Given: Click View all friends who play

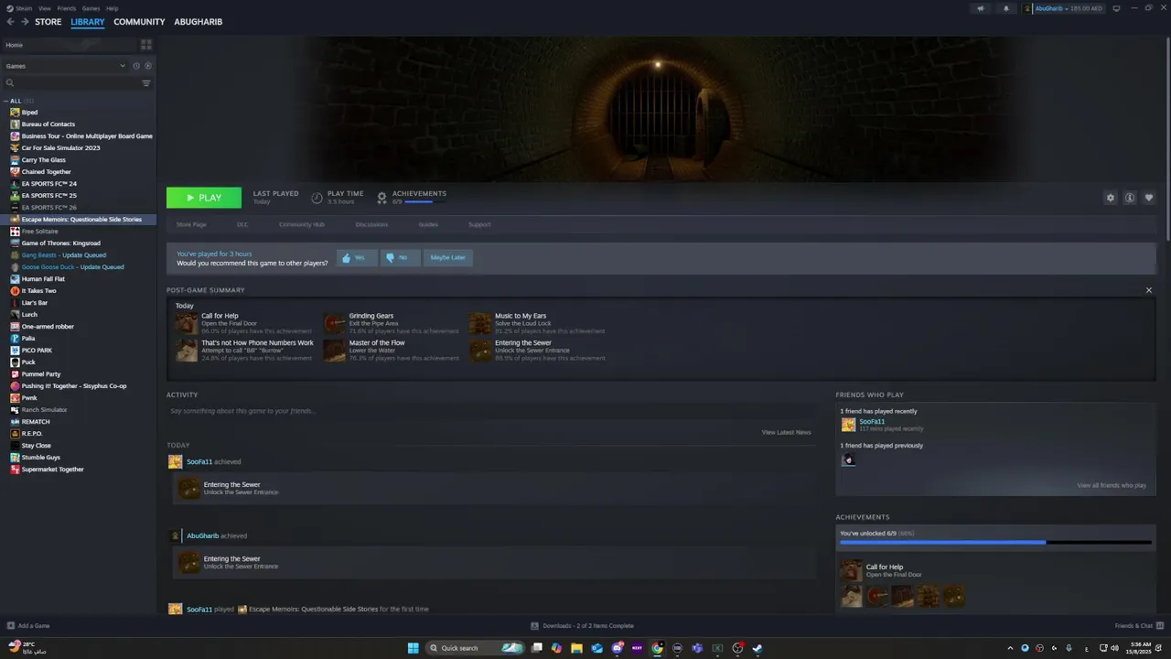Looking at the screenshot, I should click(1112, 485).
